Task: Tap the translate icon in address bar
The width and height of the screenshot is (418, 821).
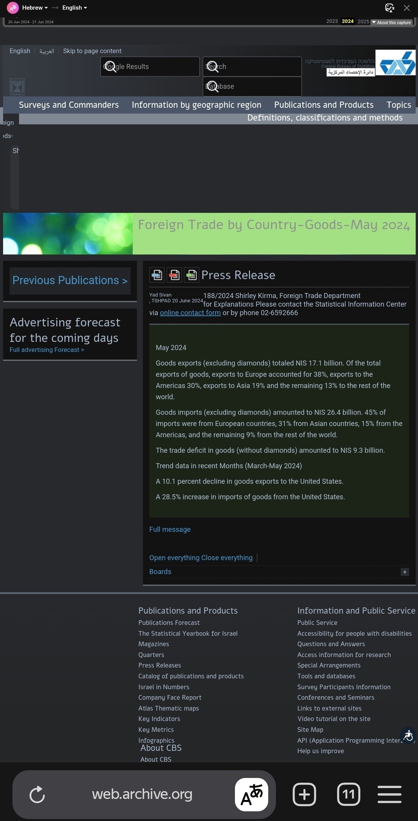Action: click(252, 795)
